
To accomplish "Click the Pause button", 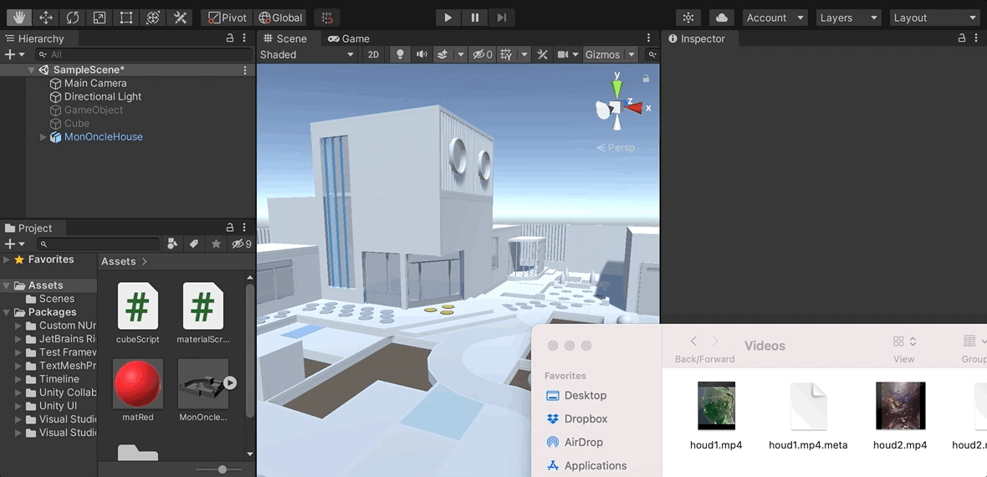I will (x=475, y=18).
